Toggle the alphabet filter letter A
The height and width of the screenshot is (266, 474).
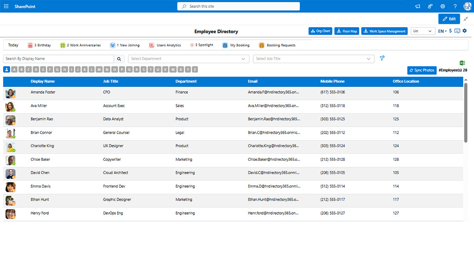coord(14,69)
